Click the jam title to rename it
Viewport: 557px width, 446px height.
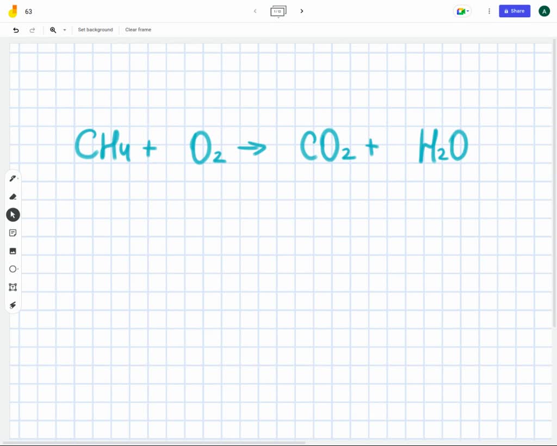(28, 11)
